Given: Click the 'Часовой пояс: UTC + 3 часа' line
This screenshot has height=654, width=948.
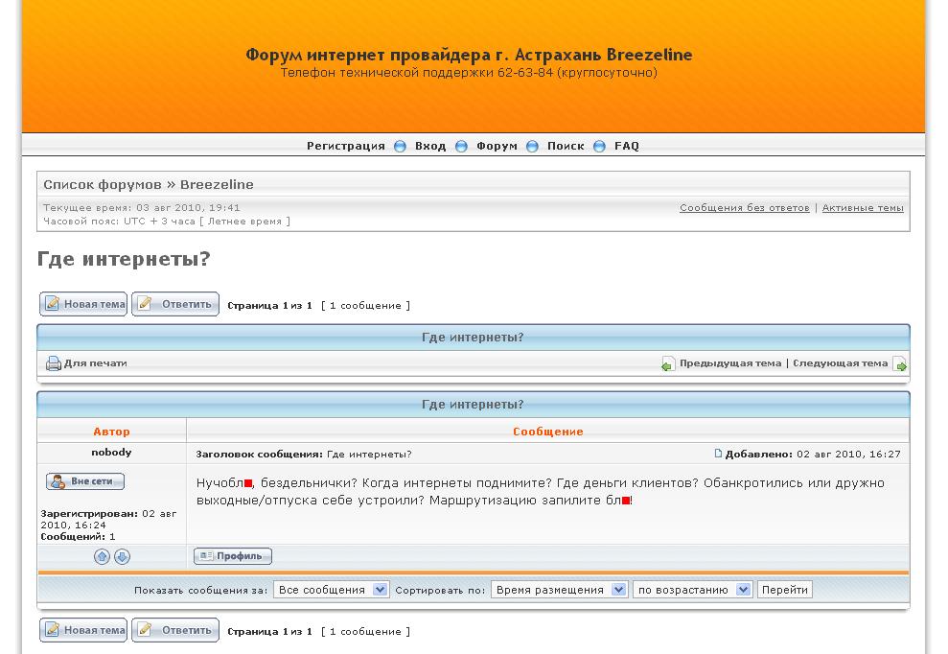Looking at the screenshot, I should click(x=167, y=221).
